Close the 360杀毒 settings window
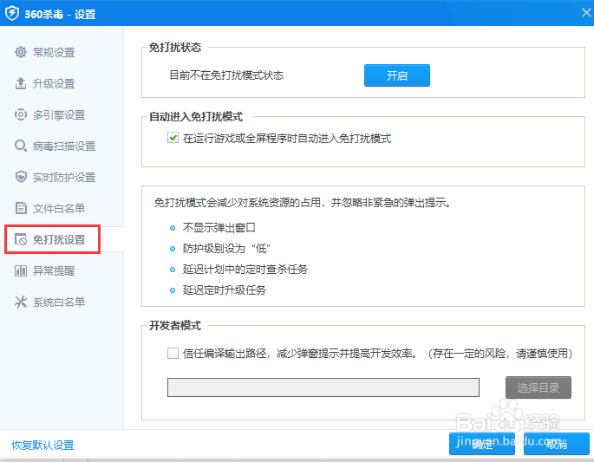The height and width of the screenshot is (462, 594). point(586,13)
